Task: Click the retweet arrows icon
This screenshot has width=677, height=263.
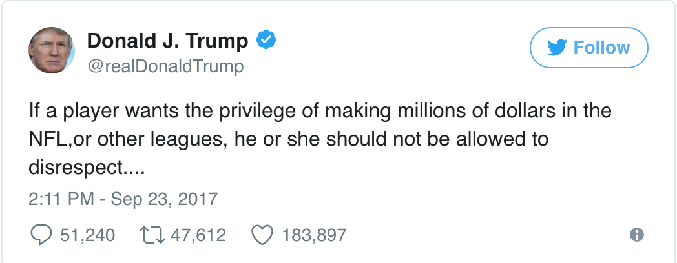Action: coord(152,235)
